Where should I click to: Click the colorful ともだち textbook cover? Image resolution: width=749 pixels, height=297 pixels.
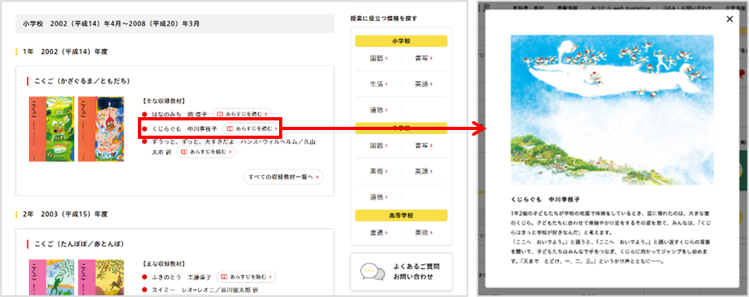tap(101, 129)
